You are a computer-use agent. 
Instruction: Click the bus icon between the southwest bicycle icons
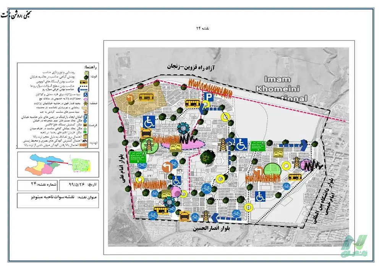coord(161,210)
